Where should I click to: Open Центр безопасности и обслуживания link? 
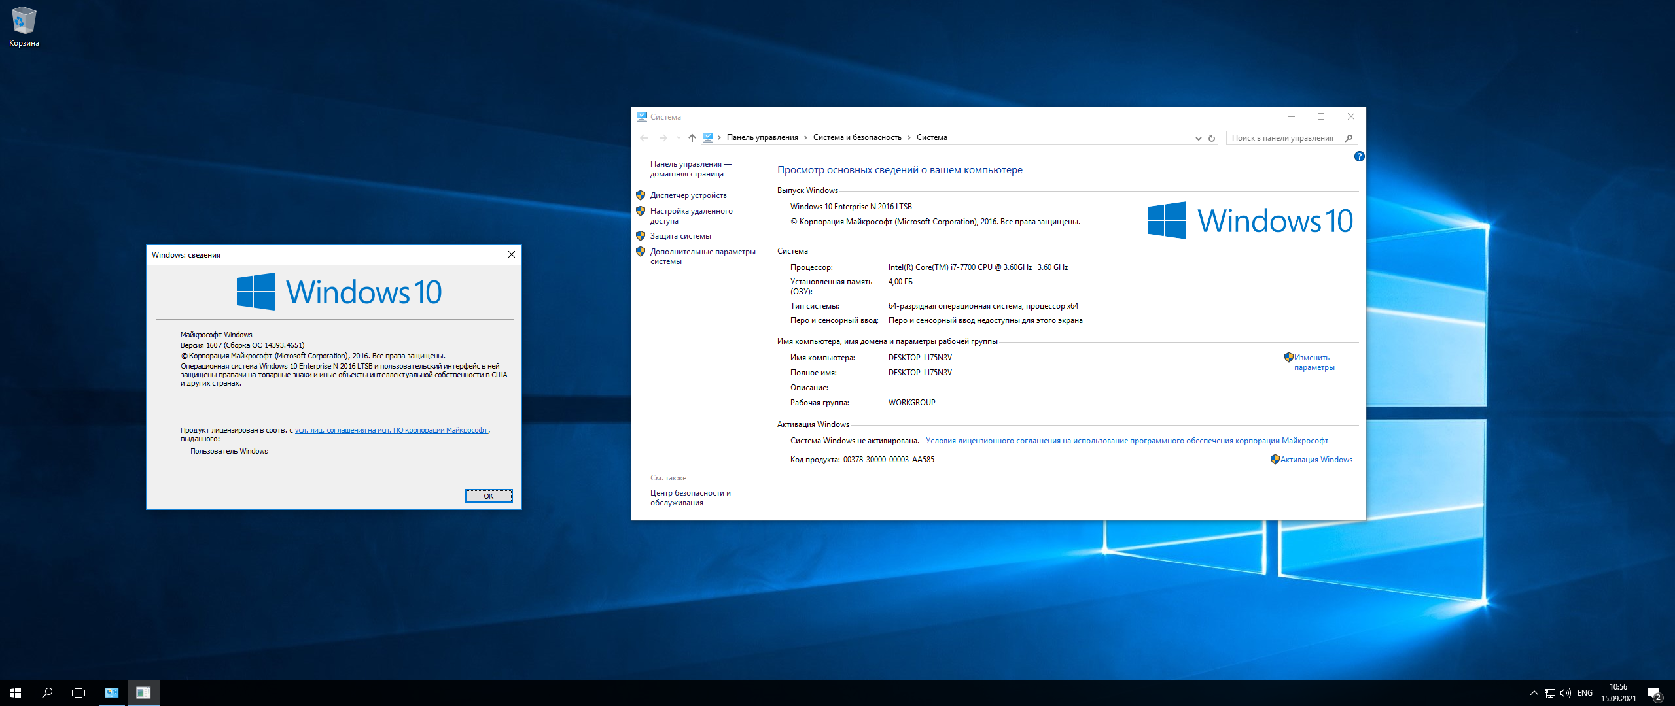tap(690, 497)
